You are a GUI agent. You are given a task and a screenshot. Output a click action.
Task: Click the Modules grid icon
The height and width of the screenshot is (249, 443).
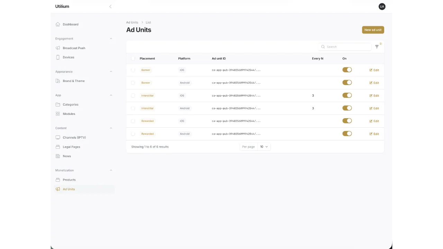(x=58, y=114)
